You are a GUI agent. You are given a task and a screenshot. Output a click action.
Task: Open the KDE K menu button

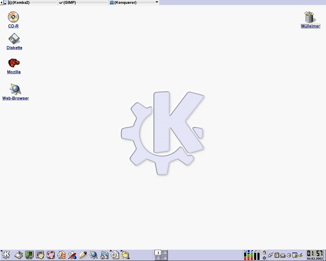click(x=6, y=255)
